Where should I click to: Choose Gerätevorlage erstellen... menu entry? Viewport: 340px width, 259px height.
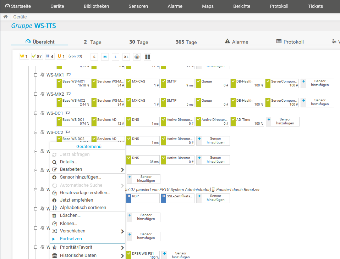tap(88, 192)
